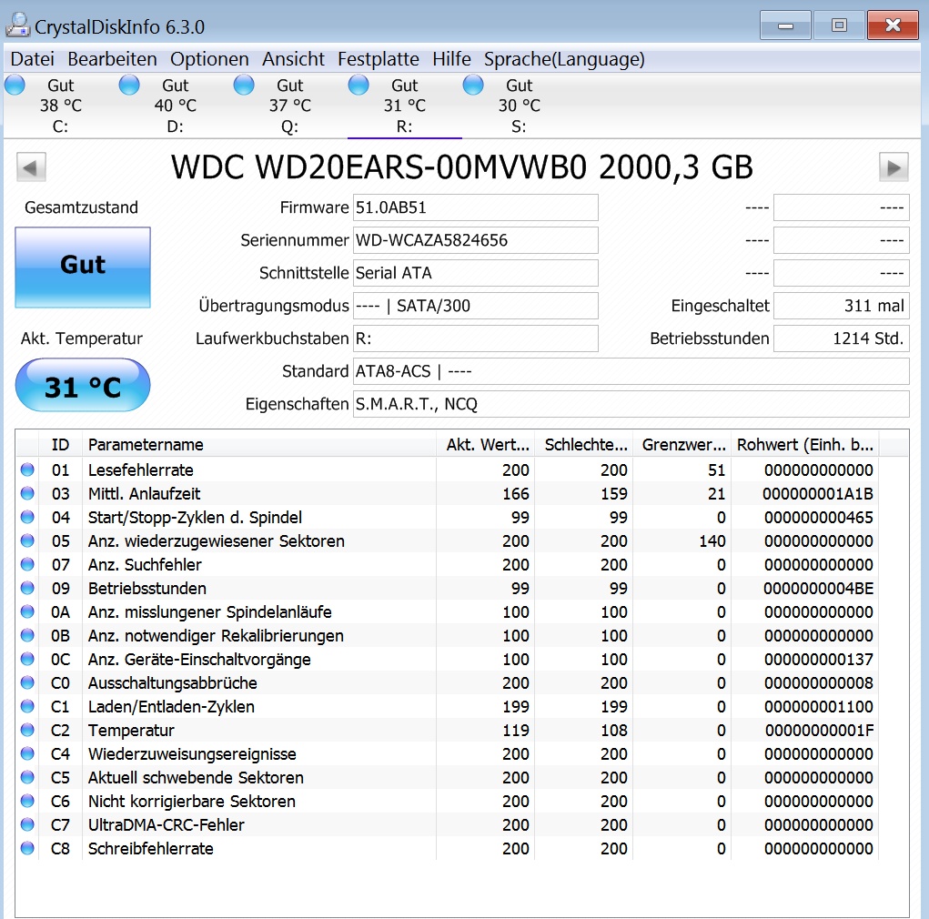The image size is (929, 919).
Task: Click status icon of Lesefehlerrate row
Action: (x=27, y=470)
